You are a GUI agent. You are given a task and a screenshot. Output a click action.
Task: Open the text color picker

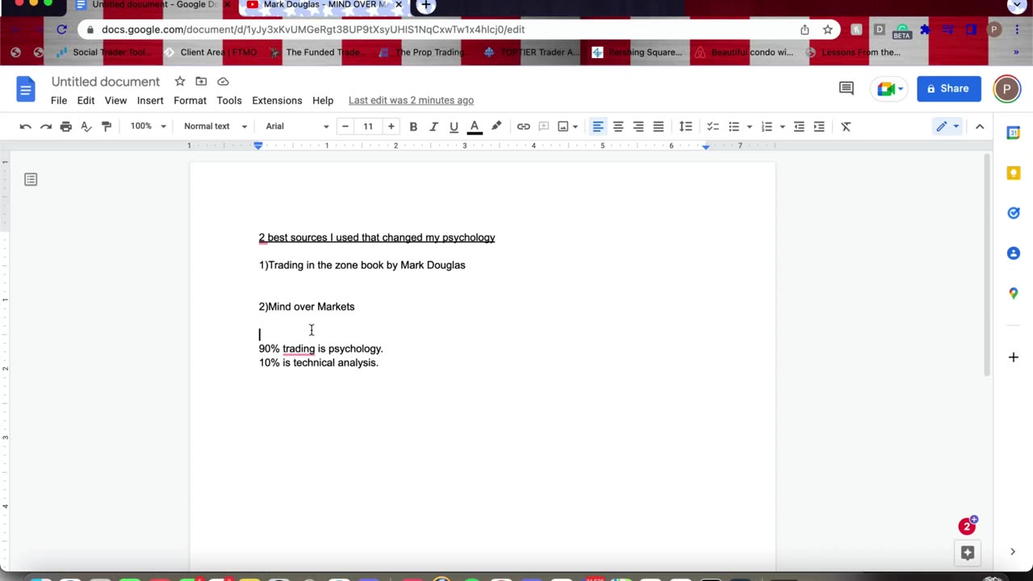coord(475,127)
